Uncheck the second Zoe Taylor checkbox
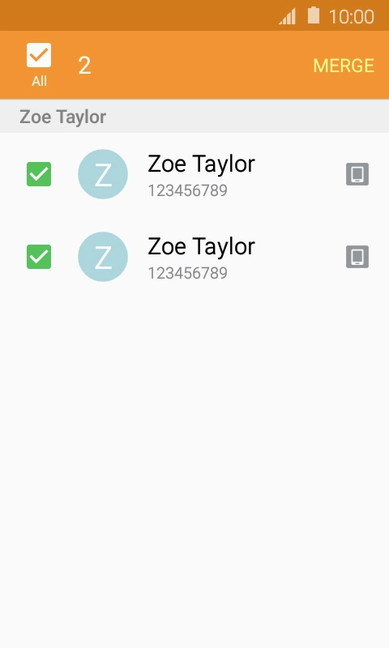Viewport: 389px width, 648px height. point(39,257)
